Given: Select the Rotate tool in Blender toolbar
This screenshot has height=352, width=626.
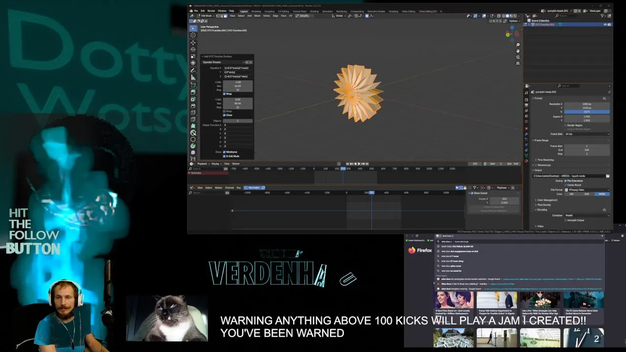Looking at the screenshot, I should 193,49.
